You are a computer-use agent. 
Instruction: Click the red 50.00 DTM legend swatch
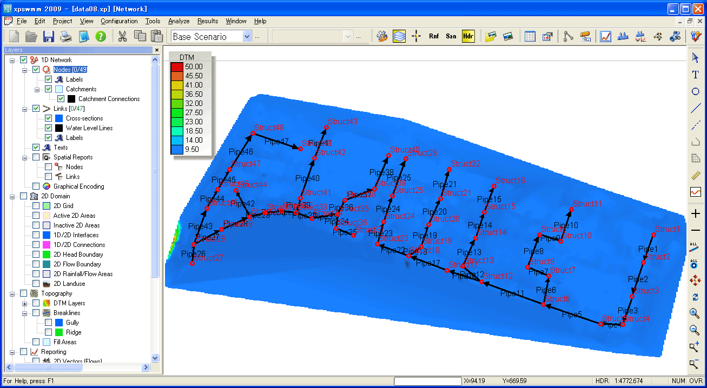pos(176,66)
